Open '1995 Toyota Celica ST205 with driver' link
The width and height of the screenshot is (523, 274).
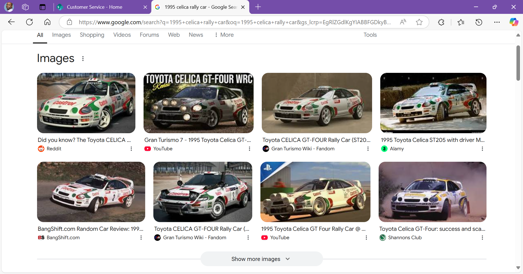pos(433,140)
